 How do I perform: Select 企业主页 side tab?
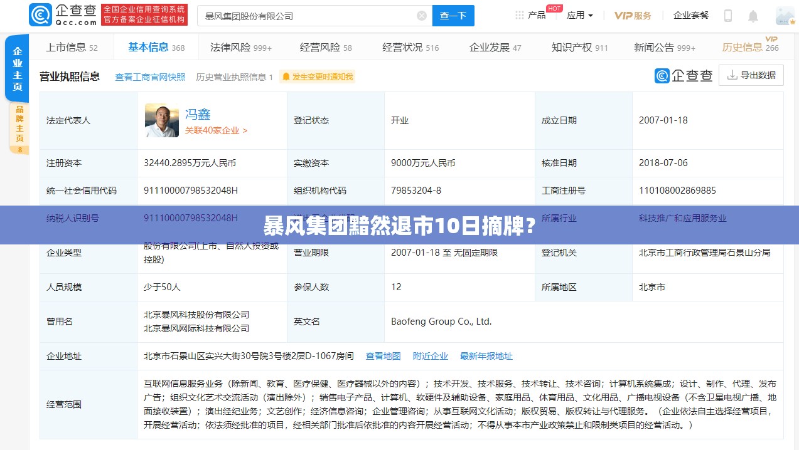tap(18, 69)
